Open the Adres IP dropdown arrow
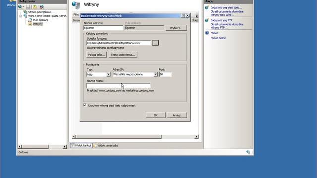The image size is (317, 178). [155, 74]
